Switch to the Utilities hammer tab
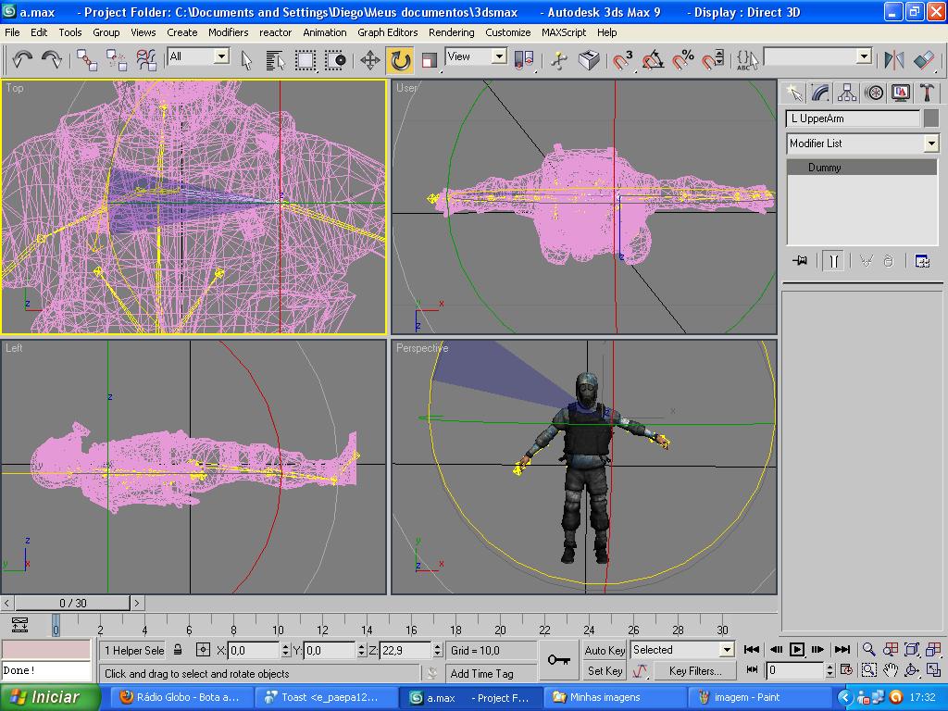This screenshot has width=948, height=711. [x=927, y=93]
